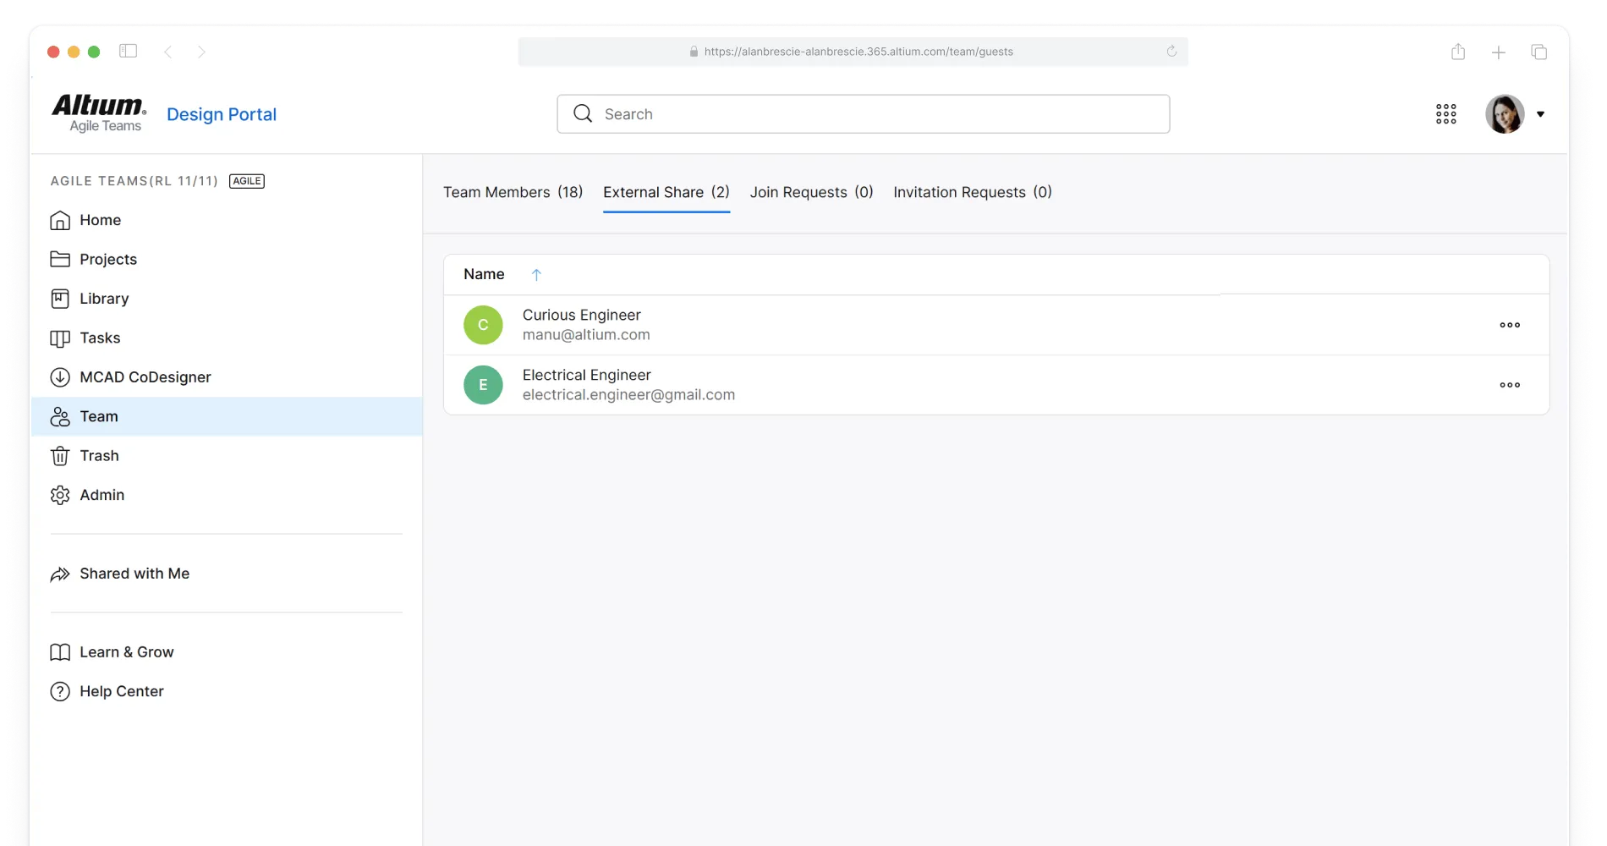The height and width of the screenshot is (846, 1607).
Task: Show browser tab overview
Action: point(1539,52)
